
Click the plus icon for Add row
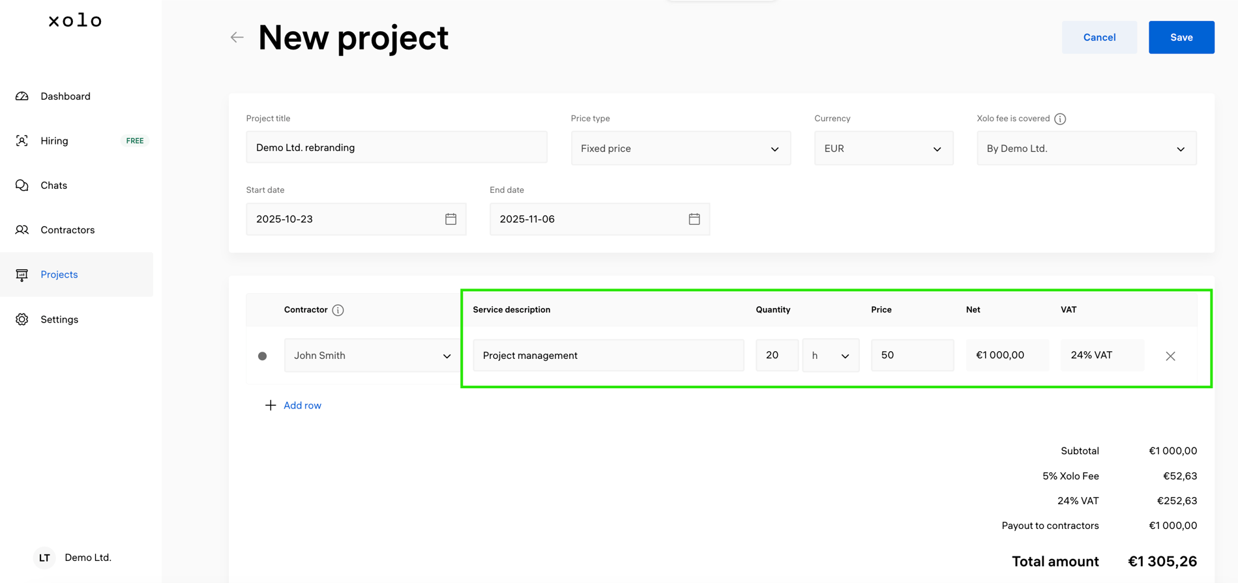click(x=270, y=405)
